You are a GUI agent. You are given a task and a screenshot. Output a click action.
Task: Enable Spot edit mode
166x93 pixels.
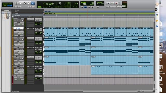10,4
